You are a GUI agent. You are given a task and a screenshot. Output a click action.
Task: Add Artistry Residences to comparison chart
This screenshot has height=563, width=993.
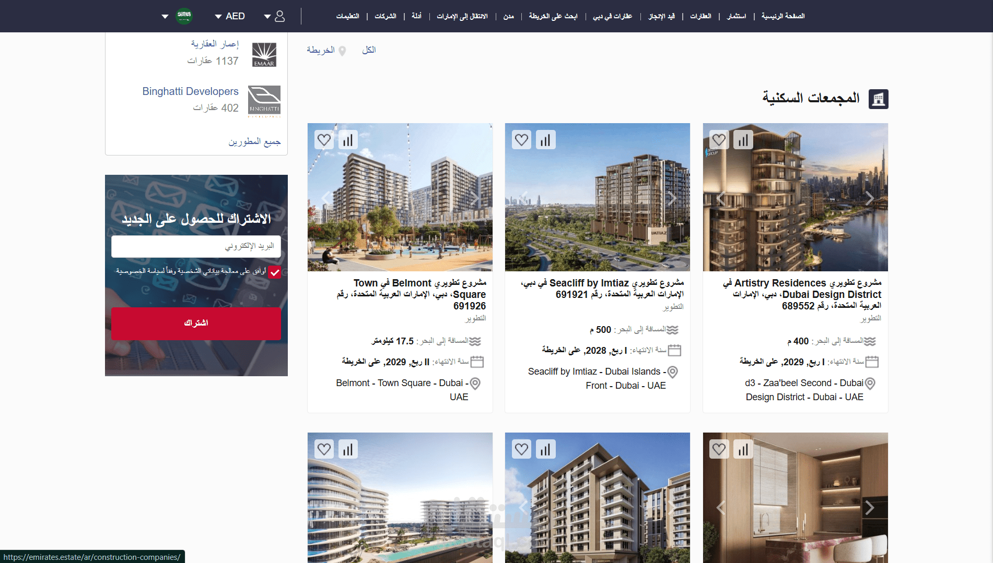click(743, 140)
